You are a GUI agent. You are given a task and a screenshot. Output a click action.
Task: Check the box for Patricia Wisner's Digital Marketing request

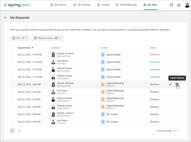pos(13,99)
